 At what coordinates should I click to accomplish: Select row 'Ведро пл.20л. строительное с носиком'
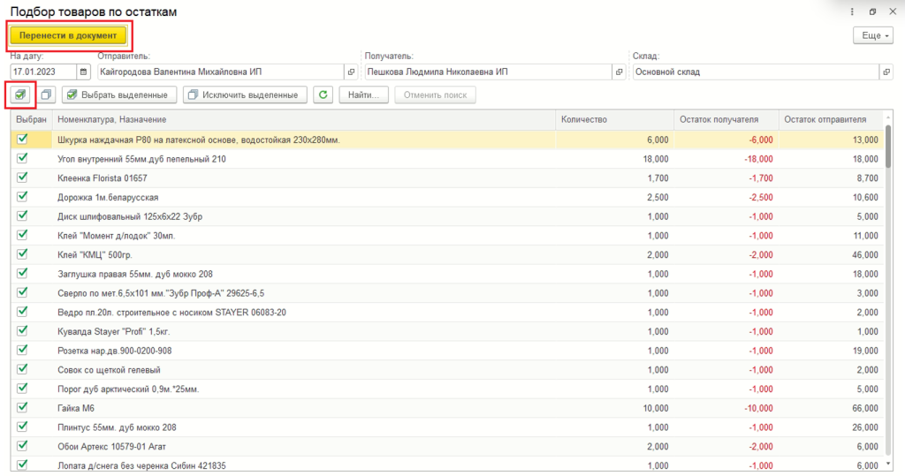[x=447, y=312]
